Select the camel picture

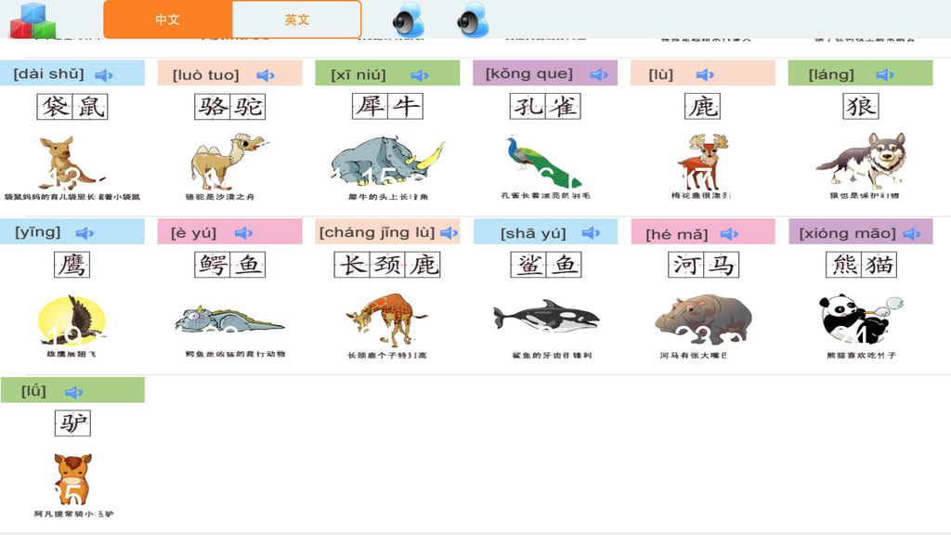coord(228,162)
